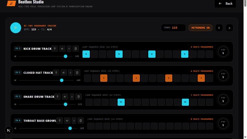Screen dimensions: 247x139
Task: Click the Step 1 dial on Closed Hat
Action: click(223, 76)
